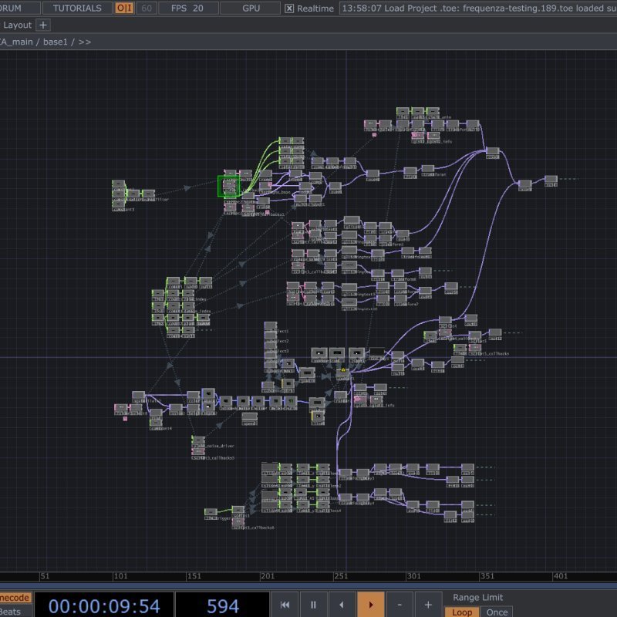Set range limit to Once

point(497,612)
